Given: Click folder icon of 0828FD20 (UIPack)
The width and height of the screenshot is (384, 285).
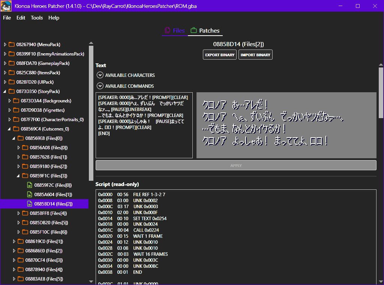Looking at the screenshot, I should click(x=12, y=82).
